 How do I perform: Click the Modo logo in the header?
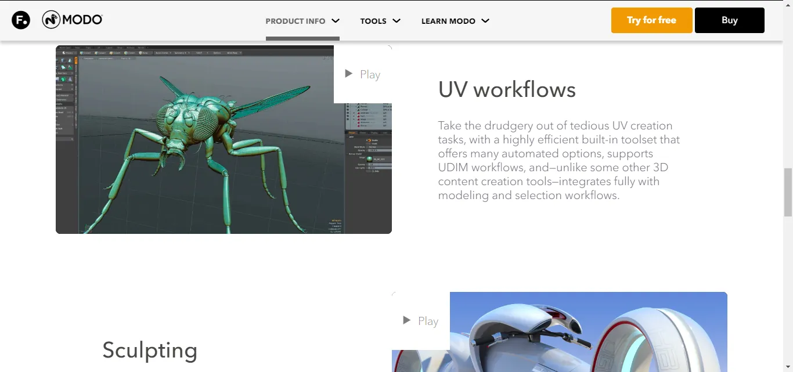tap(73, 20)
